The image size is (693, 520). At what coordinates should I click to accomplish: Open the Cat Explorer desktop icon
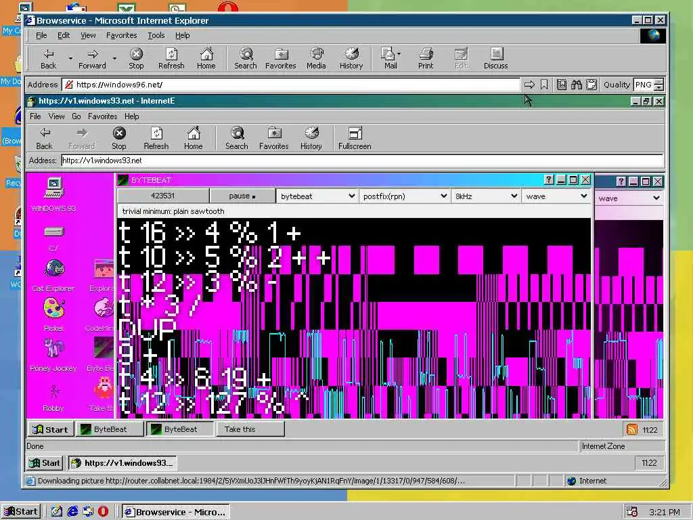point(53,276)
